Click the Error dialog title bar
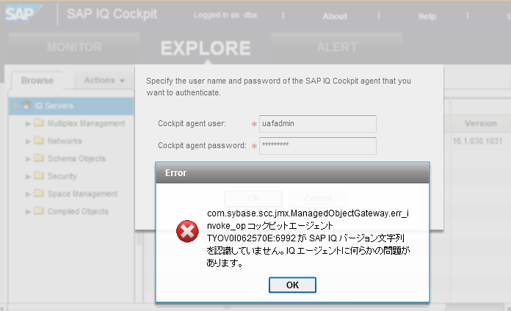 tap(292, 173)
